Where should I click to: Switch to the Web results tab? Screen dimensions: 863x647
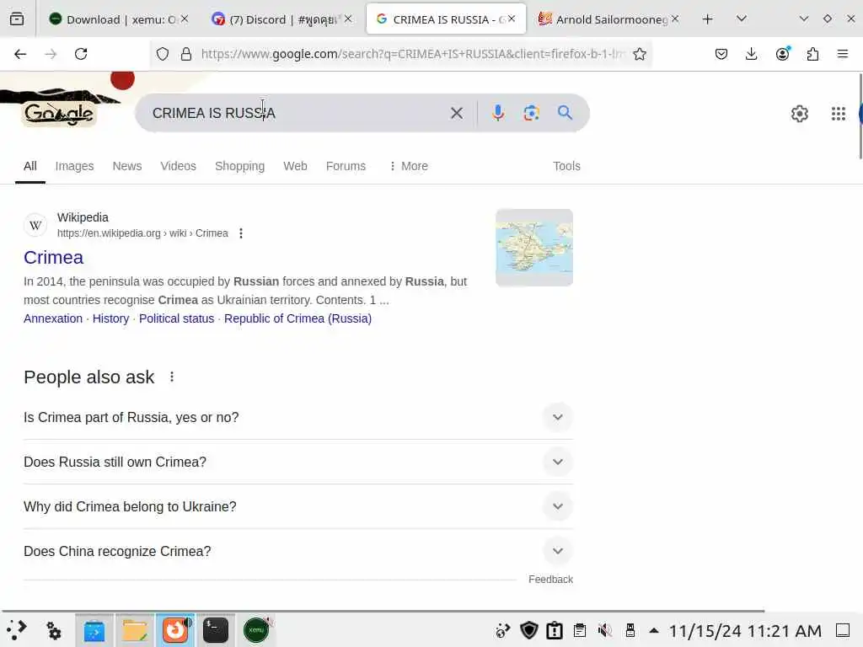point(295,166)
